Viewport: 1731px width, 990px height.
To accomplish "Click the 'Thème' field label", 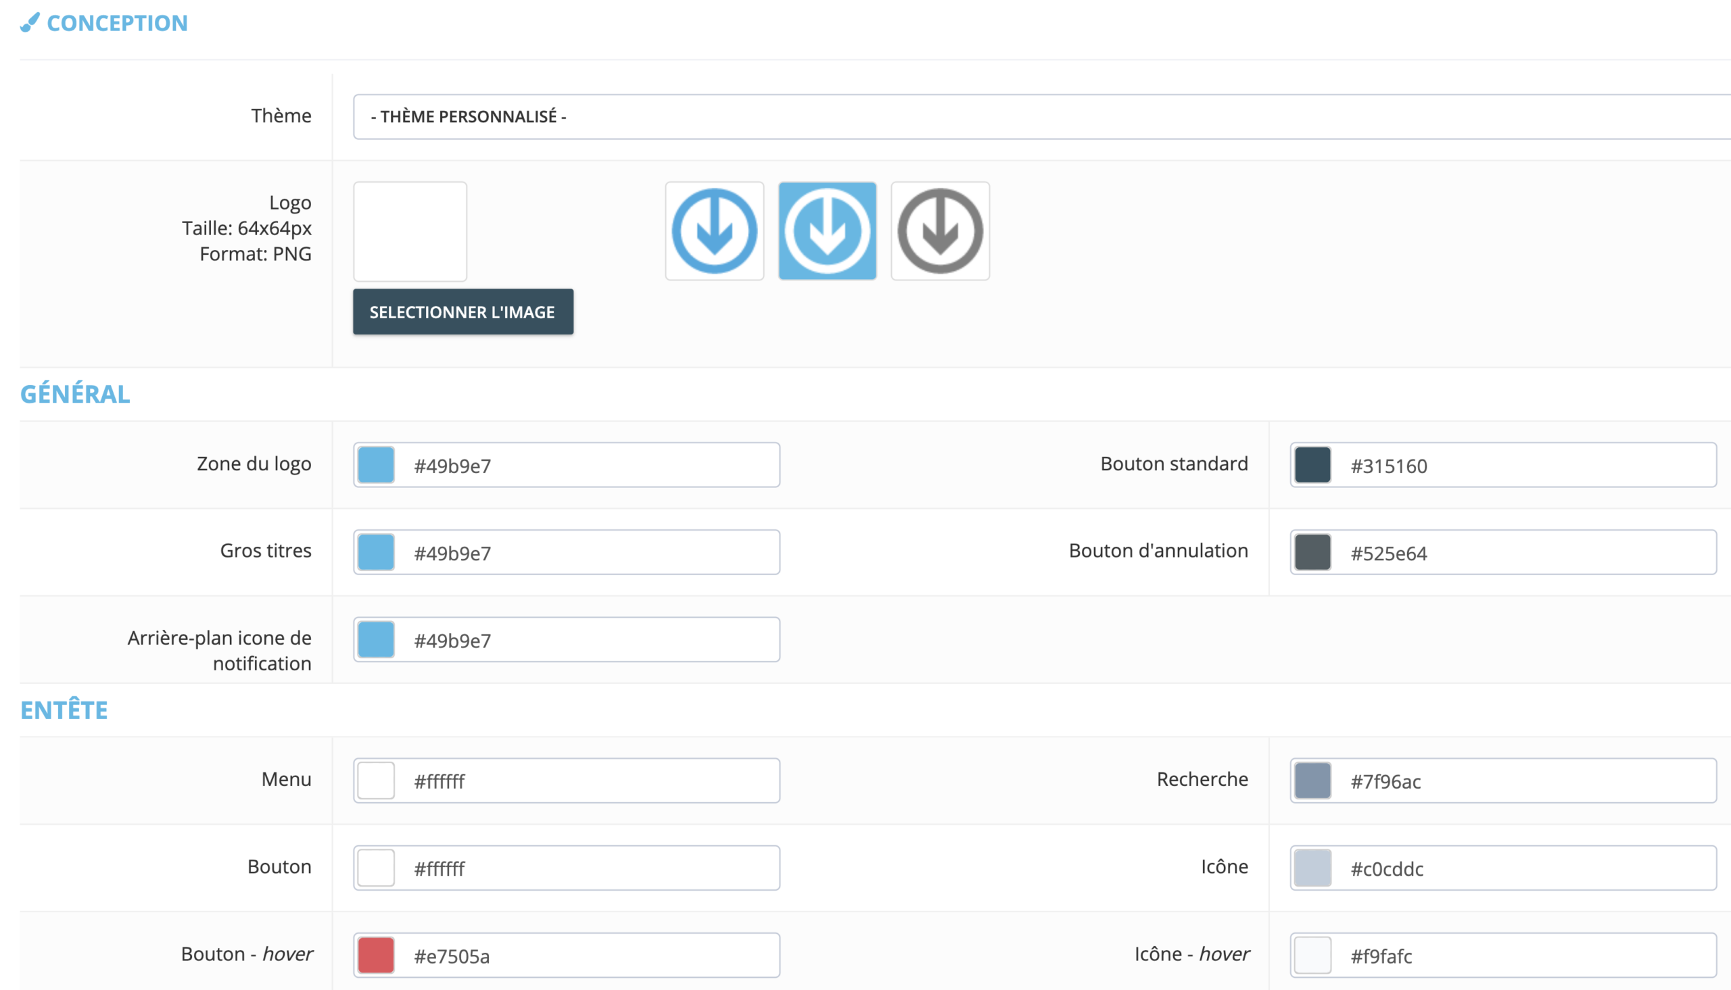I will [281, 116].
